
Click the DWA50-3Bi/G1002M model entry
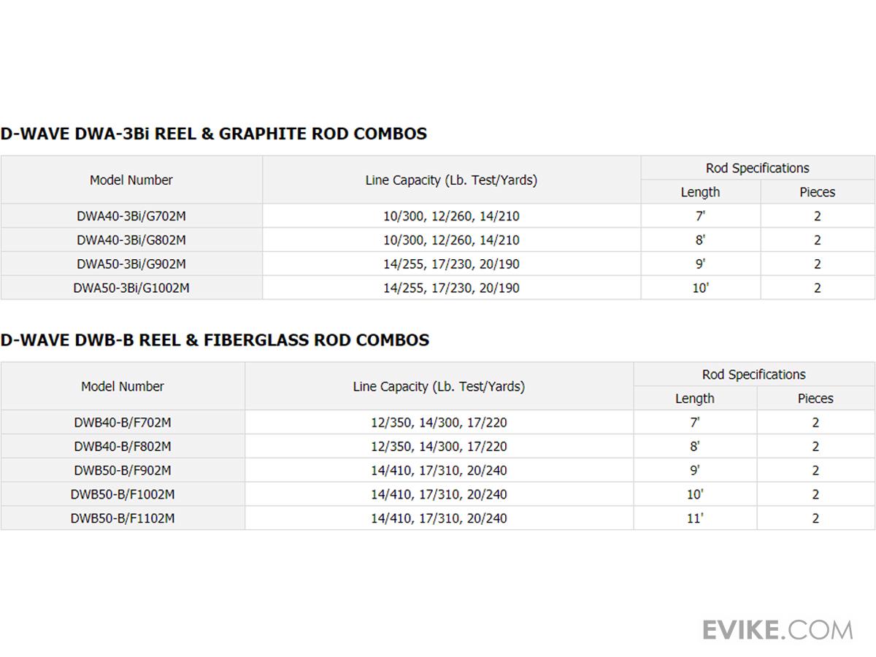(x=131, y=288)
